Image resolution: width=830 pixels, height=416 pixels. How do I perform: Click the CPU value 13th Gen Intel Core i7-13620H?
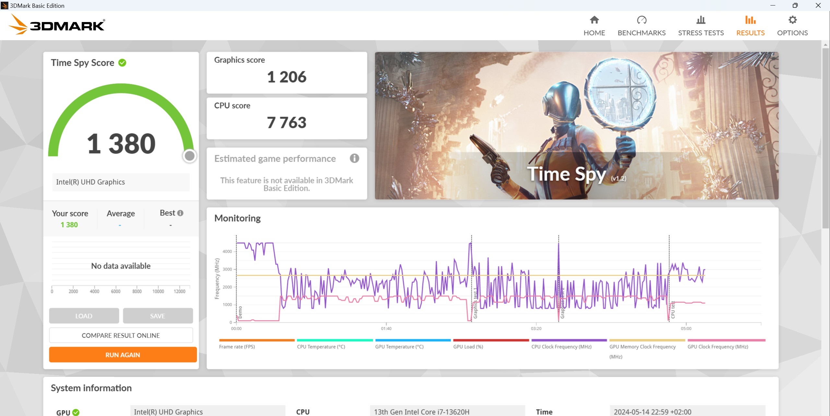447,411
